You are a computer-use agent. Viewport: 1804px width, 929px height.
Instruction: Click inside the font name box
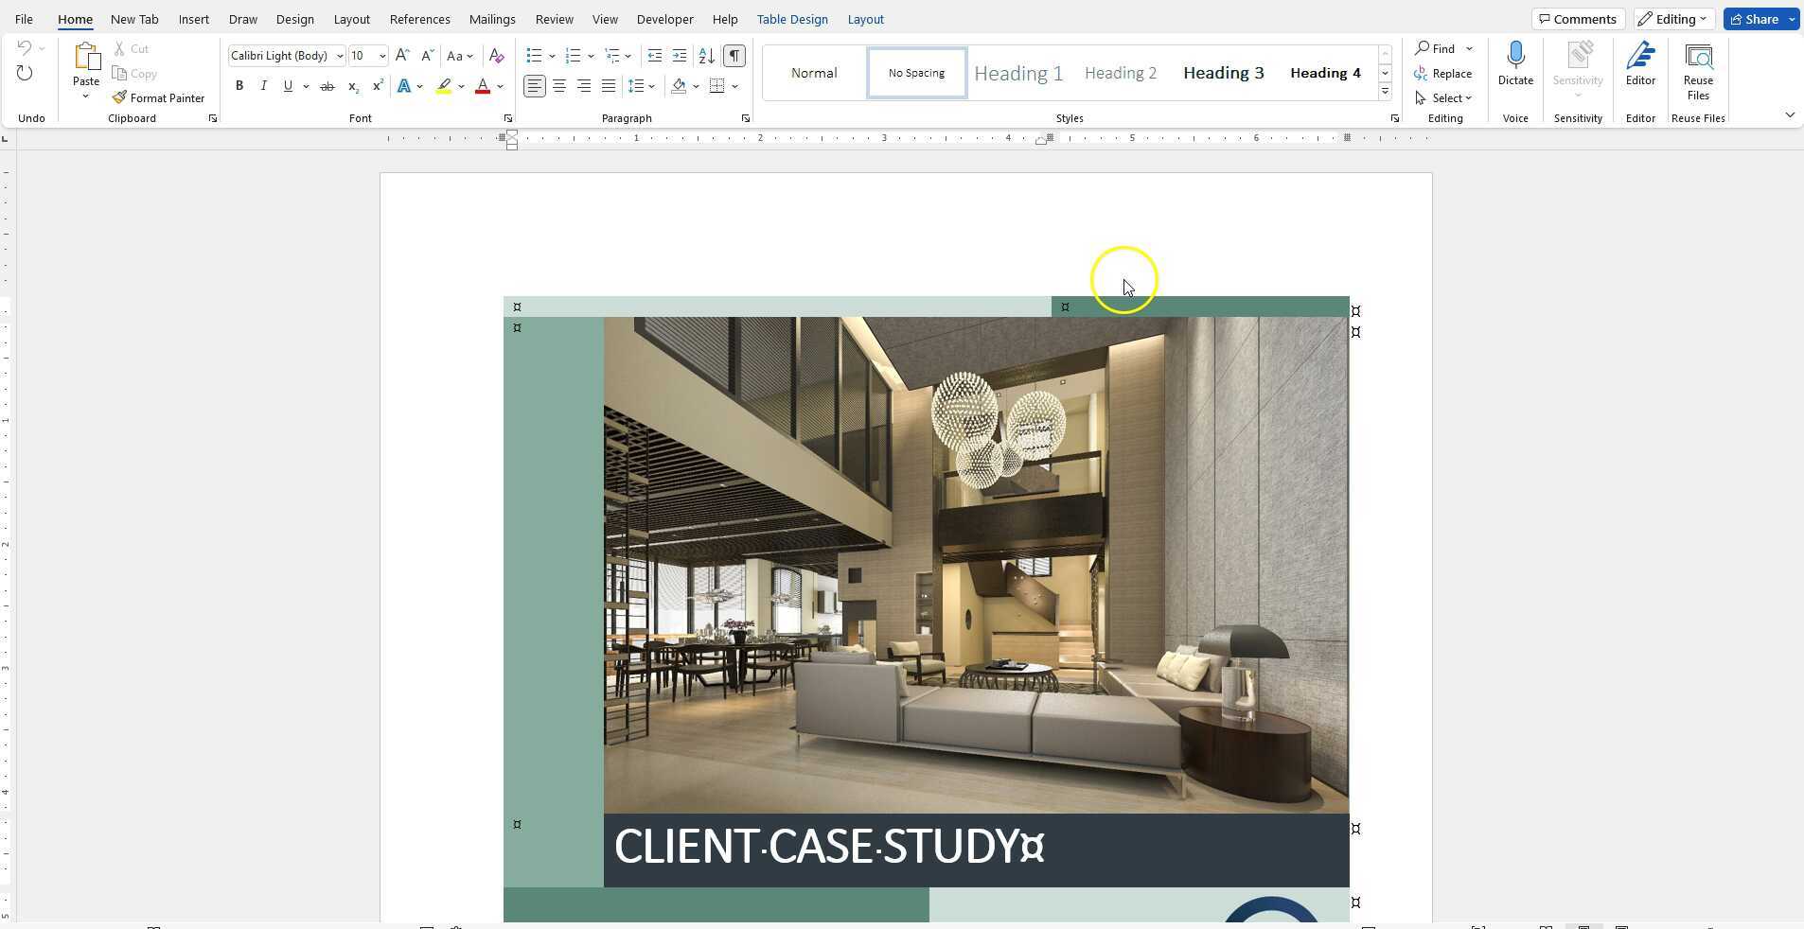coord(280,55)
